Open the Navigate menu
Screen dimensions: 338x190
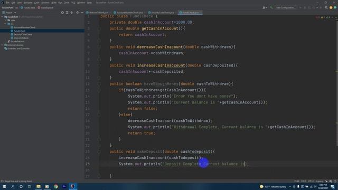coord(28,3)
